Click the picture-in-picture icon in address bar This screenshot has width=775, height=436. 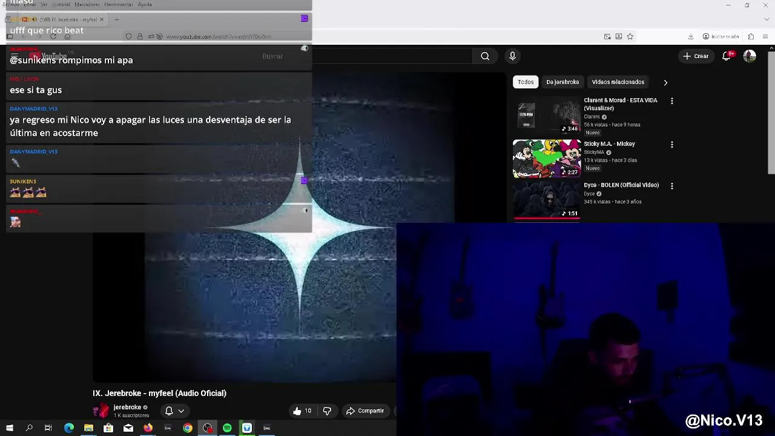607,36
